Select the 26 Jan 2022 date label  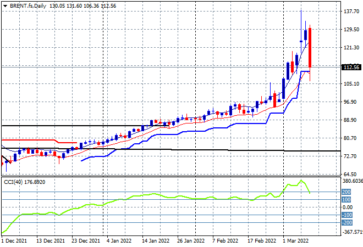(x=190, y=241)
